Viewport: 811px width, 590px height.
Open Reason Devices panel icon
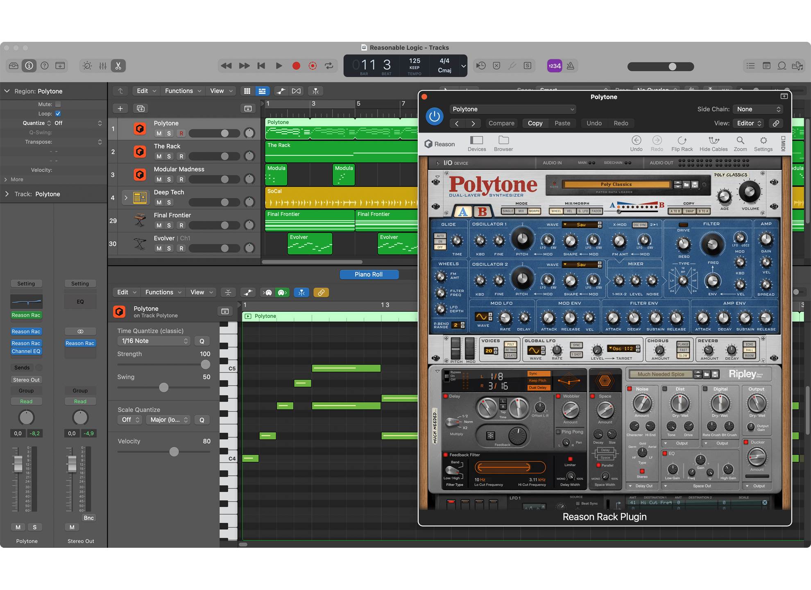pos(477,143)
